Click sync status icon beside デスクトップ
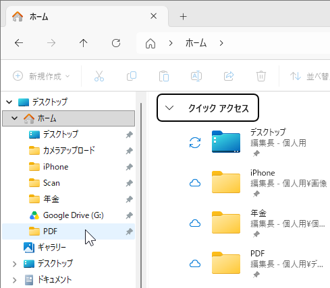 click(x=195, y=143)
